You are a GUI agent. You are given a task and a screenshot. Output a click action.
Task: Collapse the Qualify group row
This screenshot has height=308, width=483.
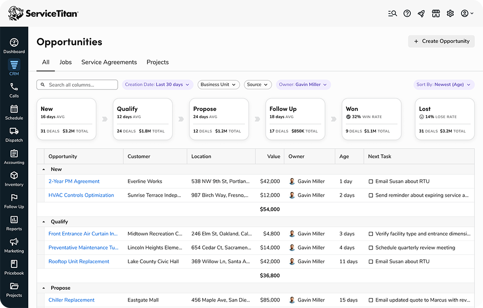(44, 222)
